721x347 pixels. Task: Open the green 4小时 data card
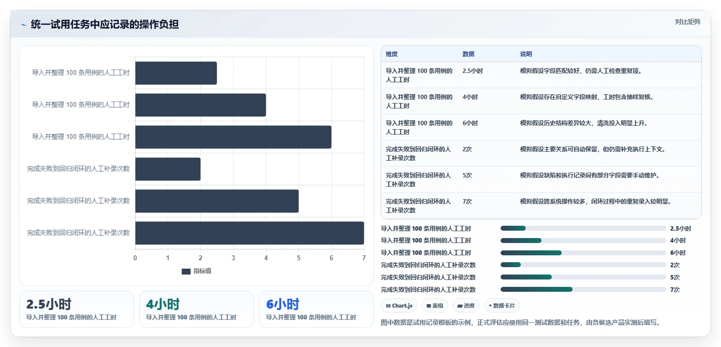coord(196,309)
